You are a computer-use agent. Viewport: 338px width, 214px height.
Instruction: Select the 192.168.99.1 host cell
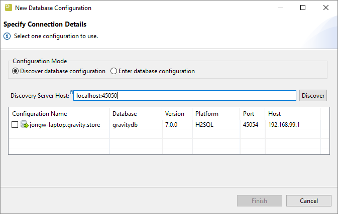pos(285,125)
